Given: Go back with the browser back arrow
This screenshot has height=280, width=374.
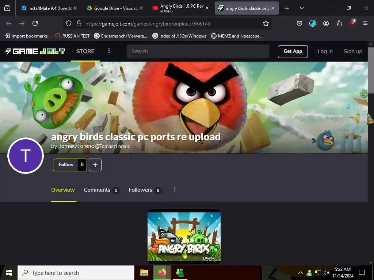Looking at the screenshot, I should [x=9, y=23].
